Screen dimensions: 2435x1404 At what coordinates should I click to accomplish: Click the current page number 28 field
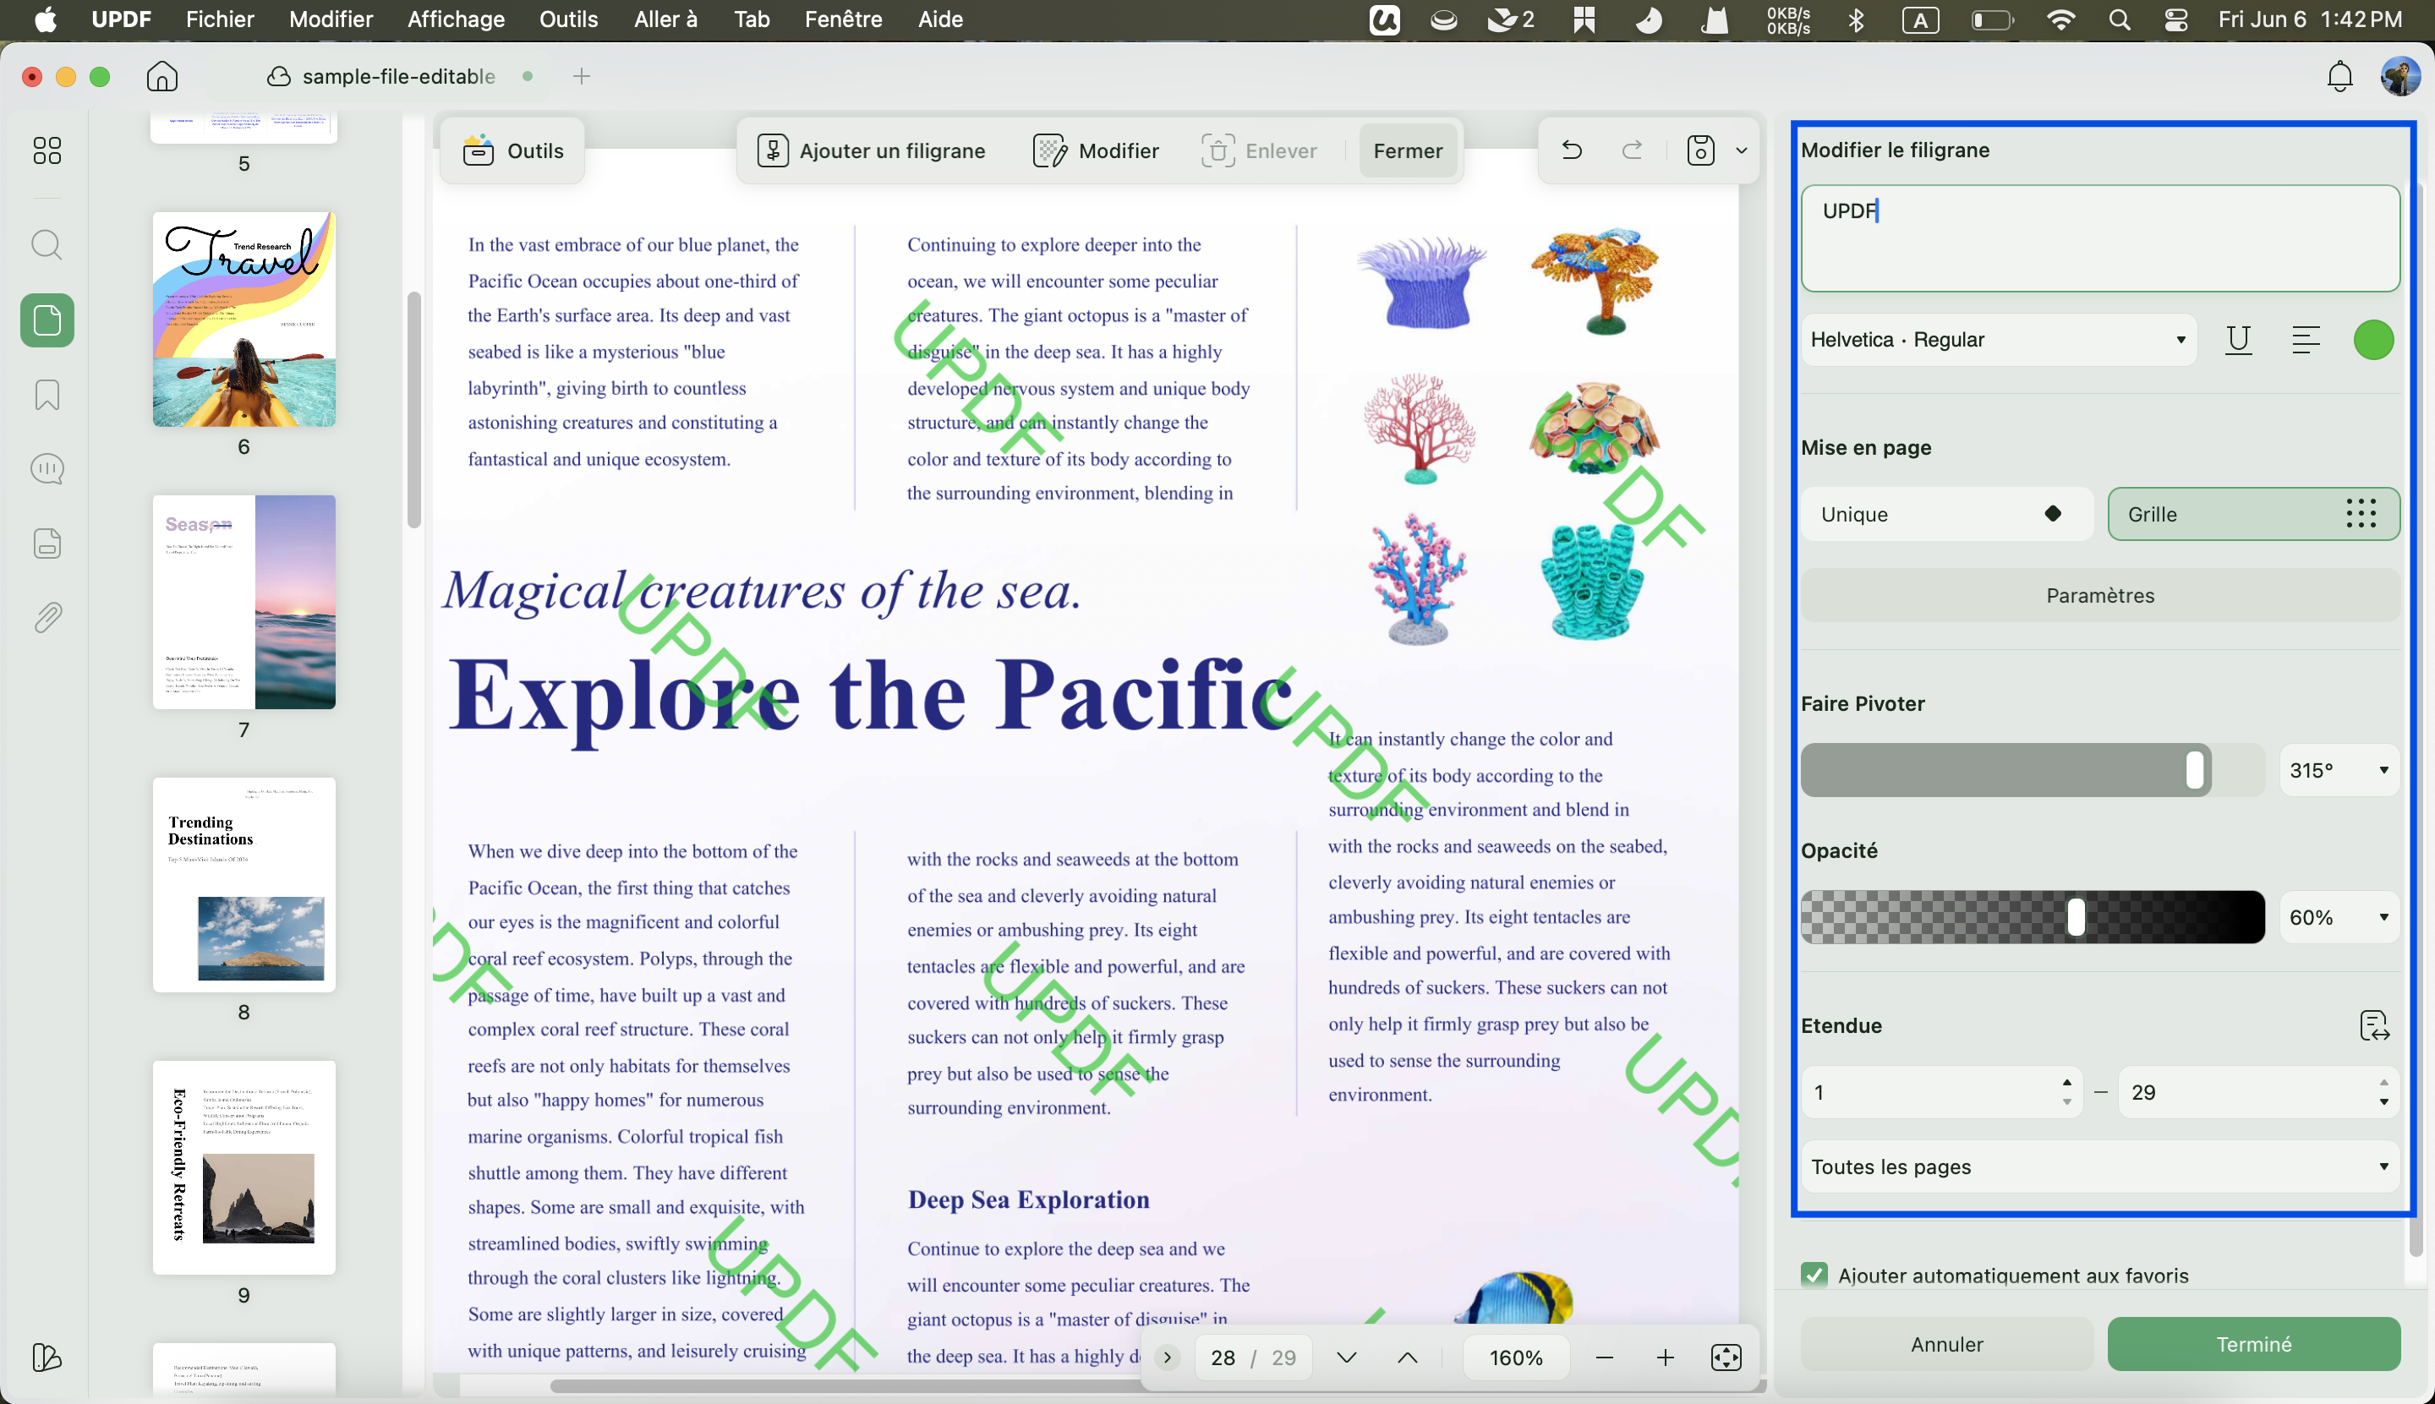pyautogui.click(x=1223, y=1358)
